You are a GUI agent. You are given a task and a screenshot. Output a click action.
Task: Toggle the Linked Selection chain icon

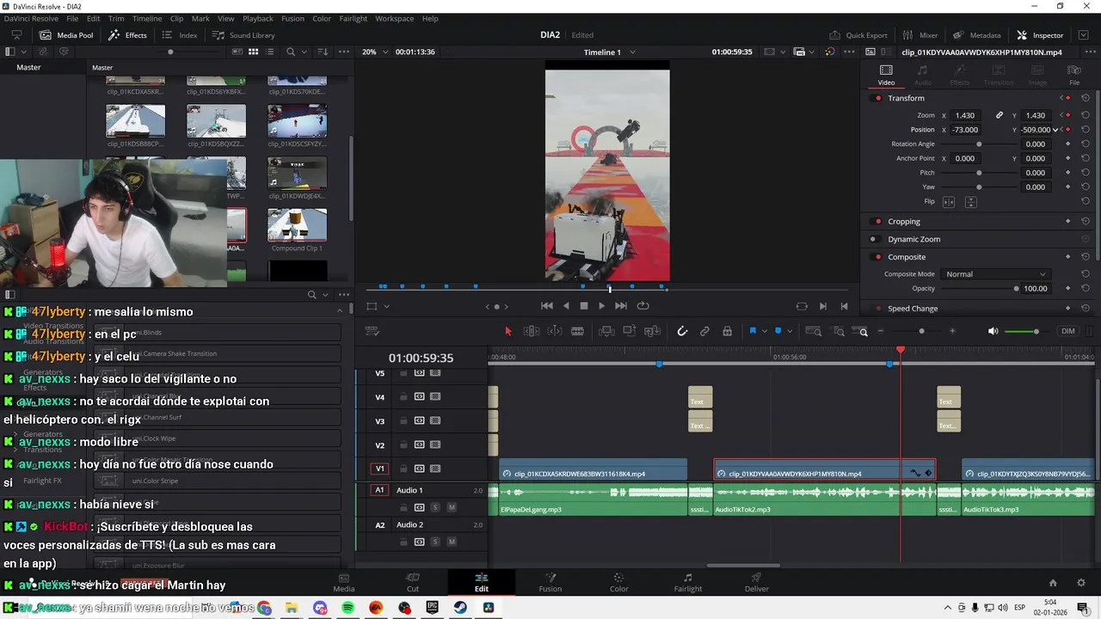coord(704,331)
